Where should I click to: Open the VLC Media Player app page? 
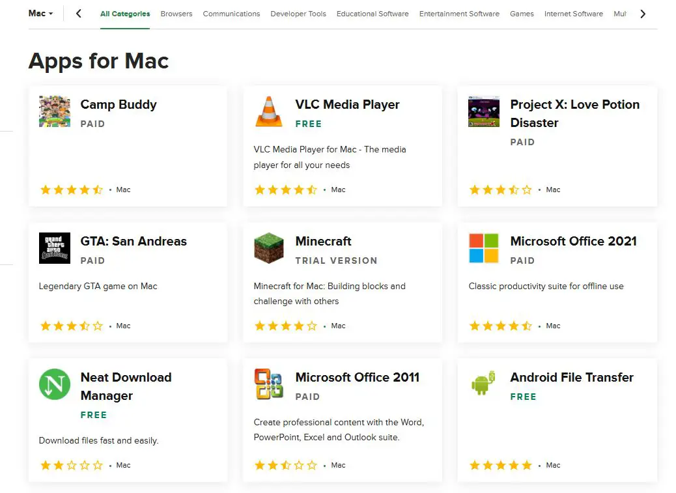(347, 104)
